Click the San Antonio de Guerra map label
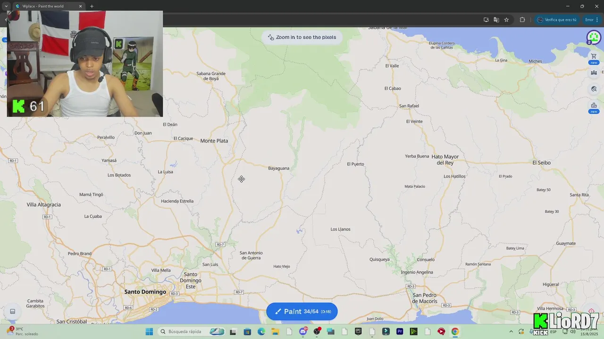The height and width of the screenshot is (339, 604). click(x=251, y=255)
